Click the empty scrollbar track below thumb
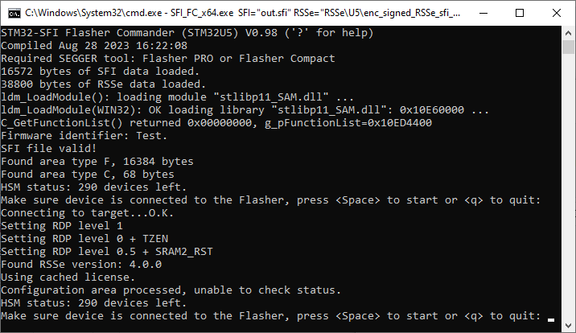The width and height of the screenshot is (576, 333). (568, 187)
